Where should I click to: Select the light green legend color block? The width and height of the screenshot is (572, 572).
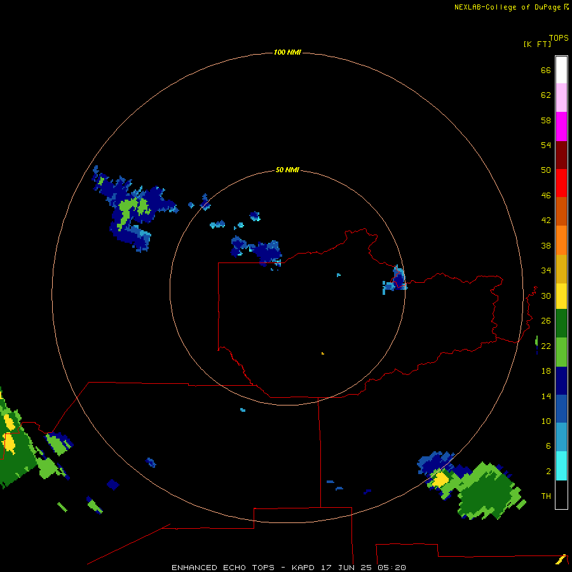click(561, 352)
